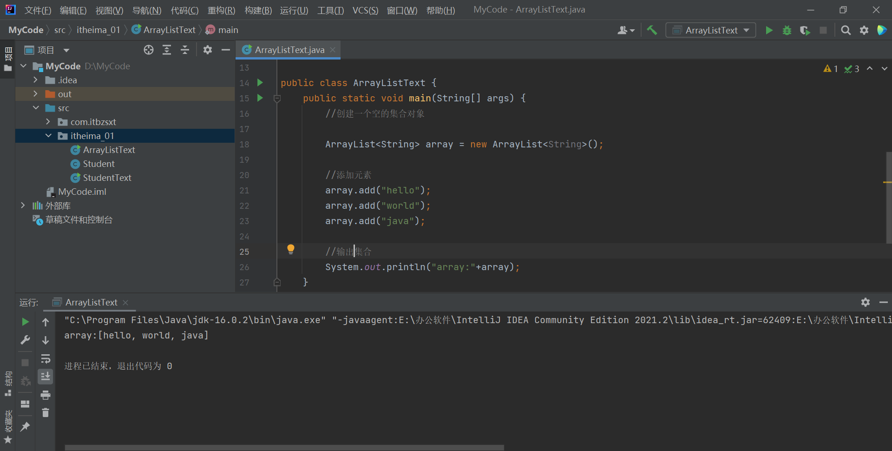Click itheima_01 breadcrumb

(x=98, y=30)
